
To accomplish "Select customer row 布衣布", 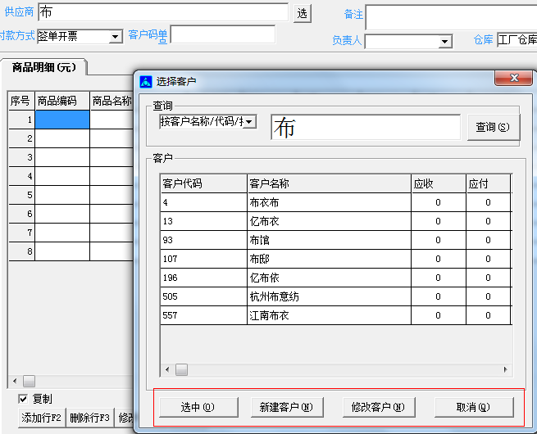I will tap(335, 202).
